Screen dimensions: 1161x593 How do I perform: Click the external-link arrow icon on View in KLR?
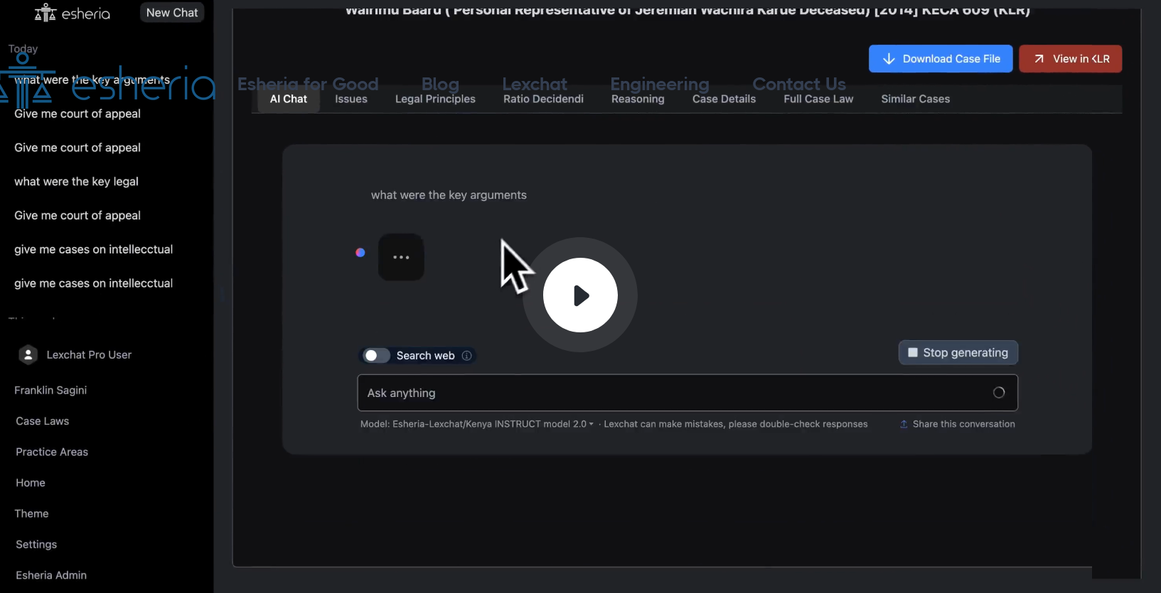pos(1039,59)
